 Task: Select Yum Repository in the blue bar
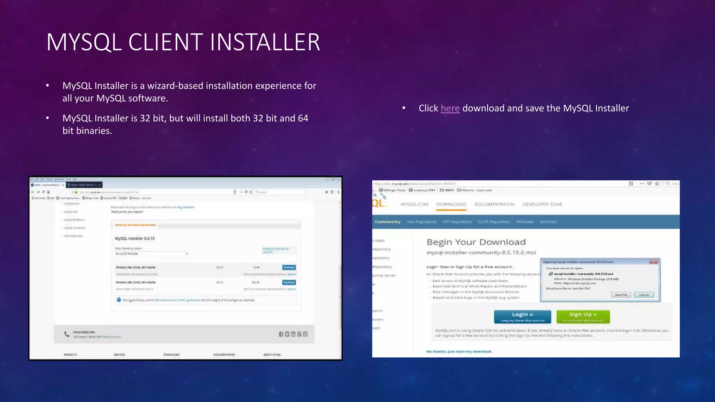(x=421, y=222)
